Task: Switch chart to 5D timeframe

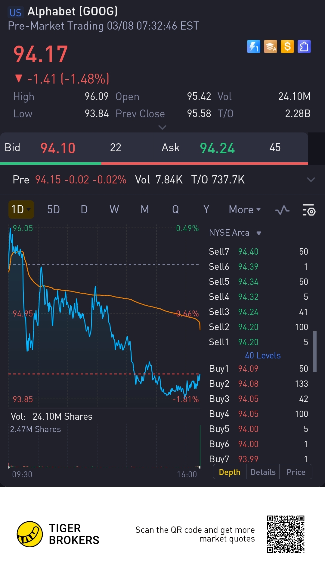Action: click(54, 209)
